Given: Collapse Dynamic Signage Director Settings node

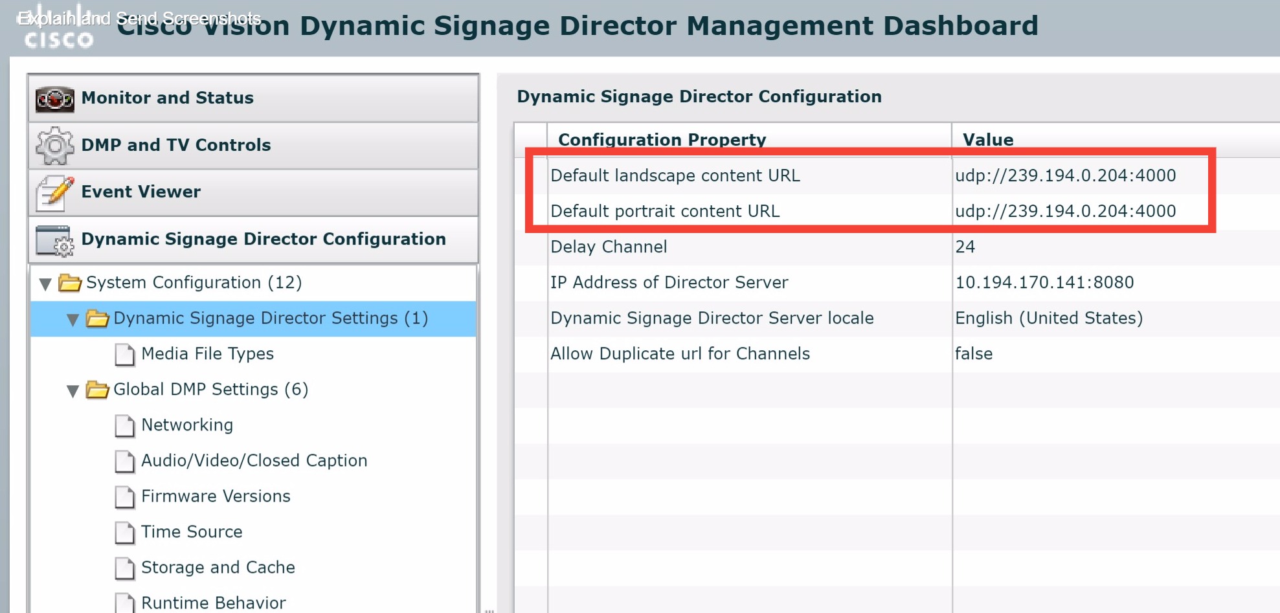Looking at the screenshot, I should click(73, 318).
